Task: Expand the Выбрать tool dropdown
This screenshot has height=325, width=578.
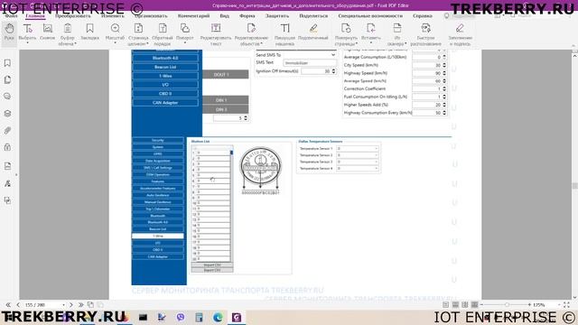Action: (27, 43)
